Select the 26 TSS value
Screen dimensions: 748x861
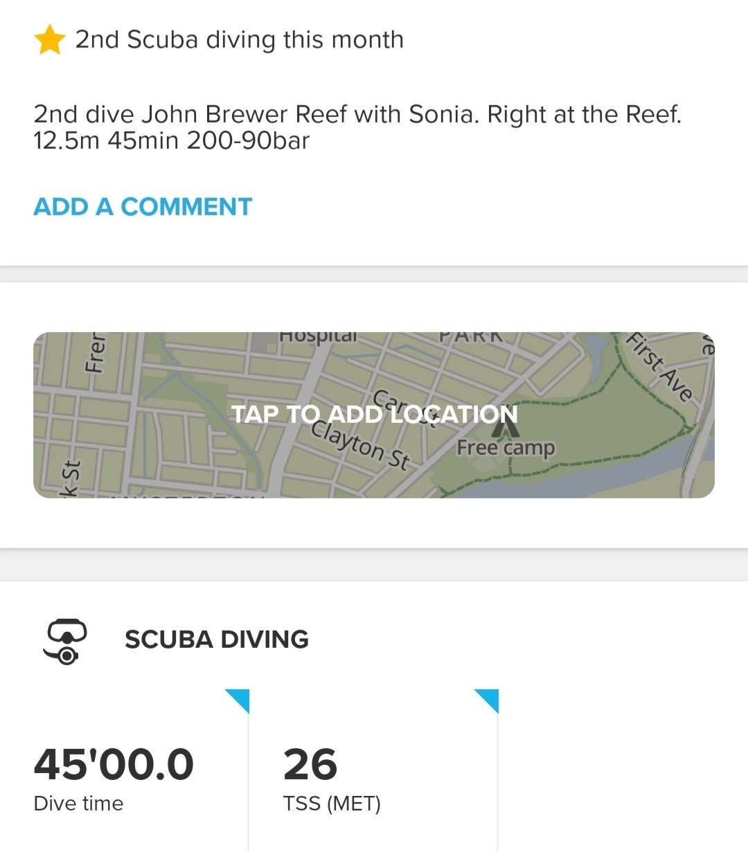coord(310,764)
